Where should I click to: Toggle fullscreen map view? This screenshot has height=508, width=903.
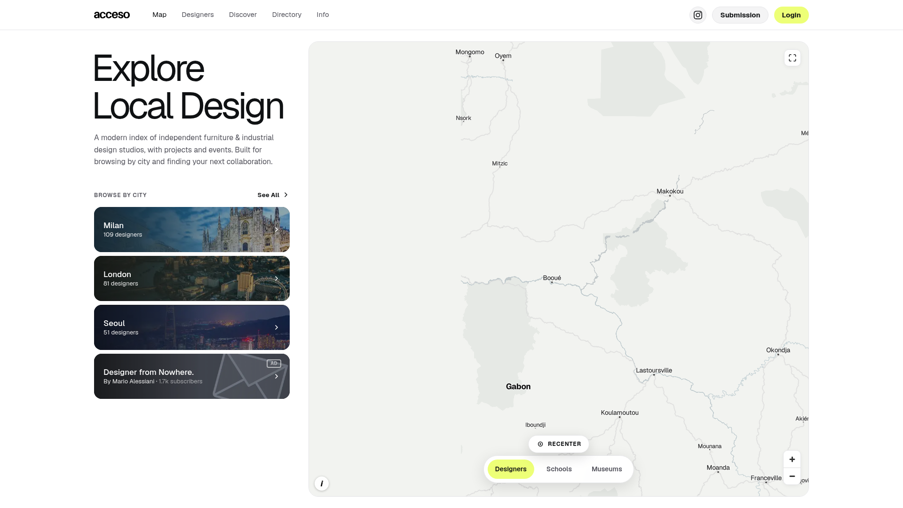pos(792,58)
